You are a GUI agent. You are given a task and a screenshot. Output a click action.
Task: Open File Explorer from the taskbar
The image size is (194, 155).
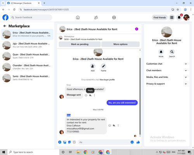point(78,152)
